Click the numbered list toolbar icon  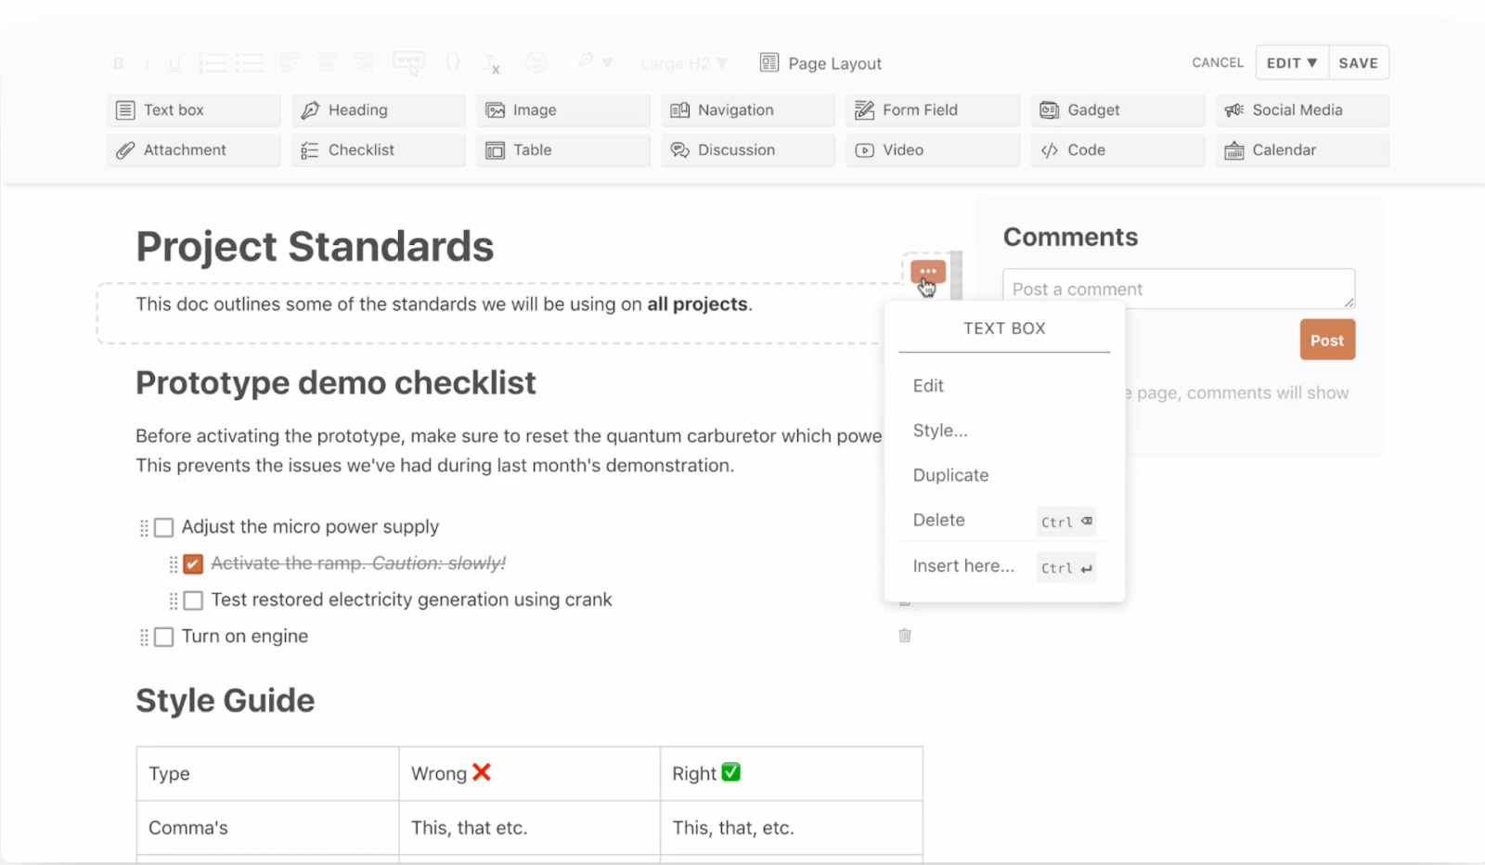click(213, 63)
